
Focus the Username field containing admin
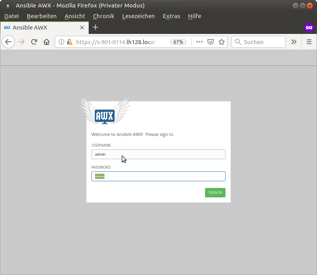(158, 154)
